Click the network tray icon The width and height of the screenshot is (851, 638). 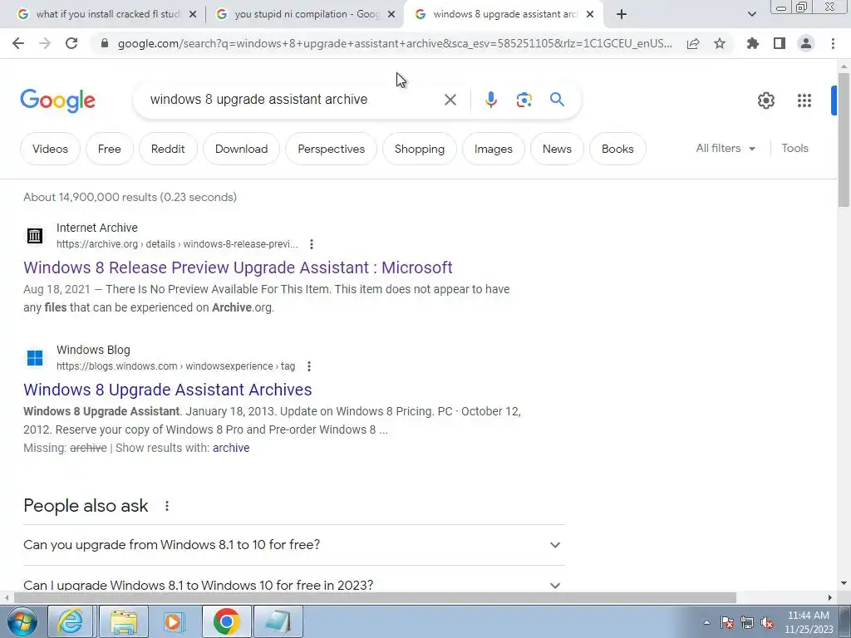point(747,623)
